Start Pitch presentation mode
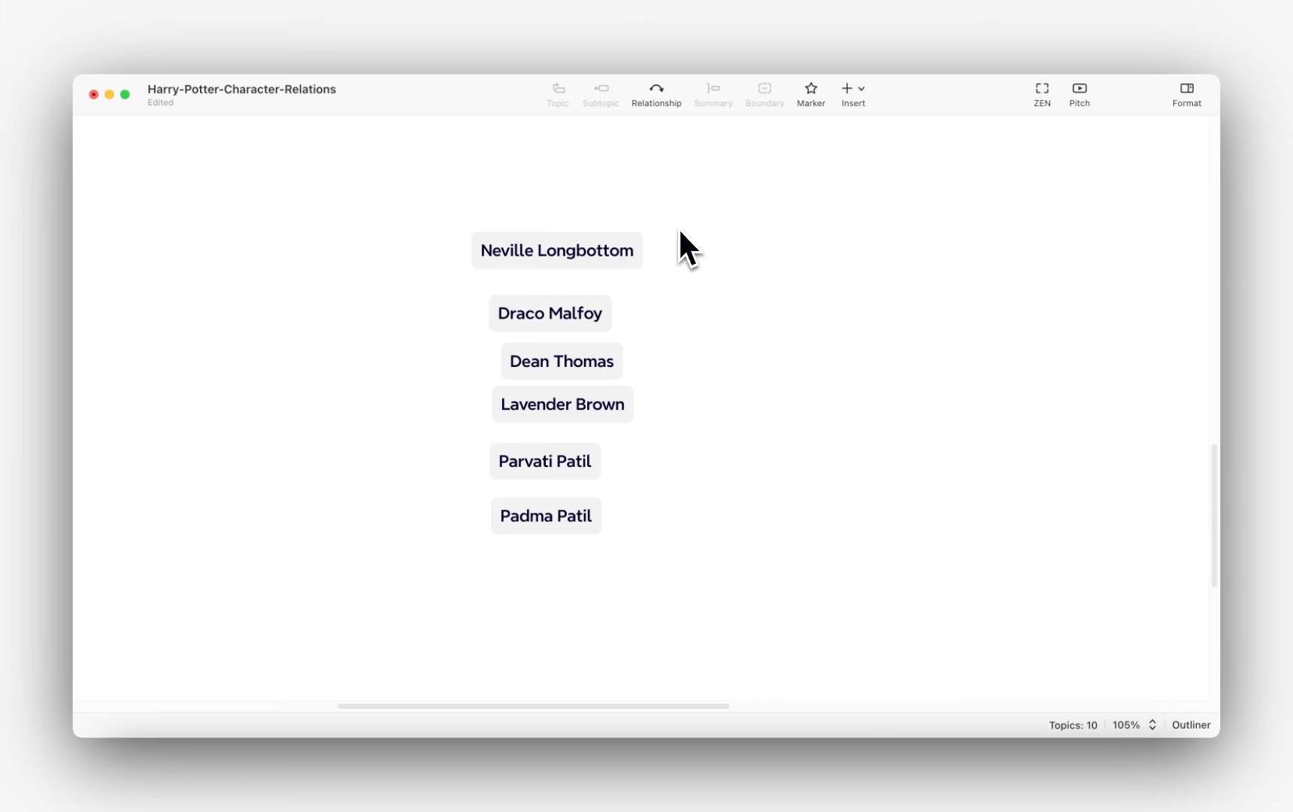Viewport: 1293px width, 812px height. [1080, 95]
